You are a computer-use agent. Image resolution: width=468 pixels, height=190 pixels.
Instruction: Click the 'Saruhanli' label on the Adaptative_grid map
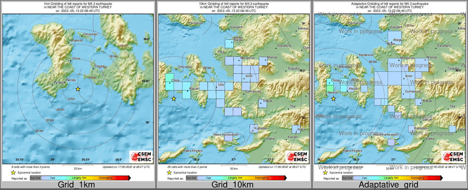(444, 46)
